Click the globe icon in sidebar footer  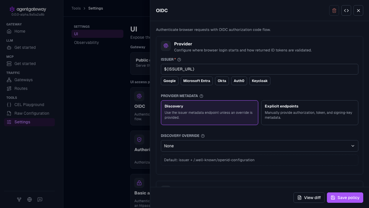[x=29, y=199]
